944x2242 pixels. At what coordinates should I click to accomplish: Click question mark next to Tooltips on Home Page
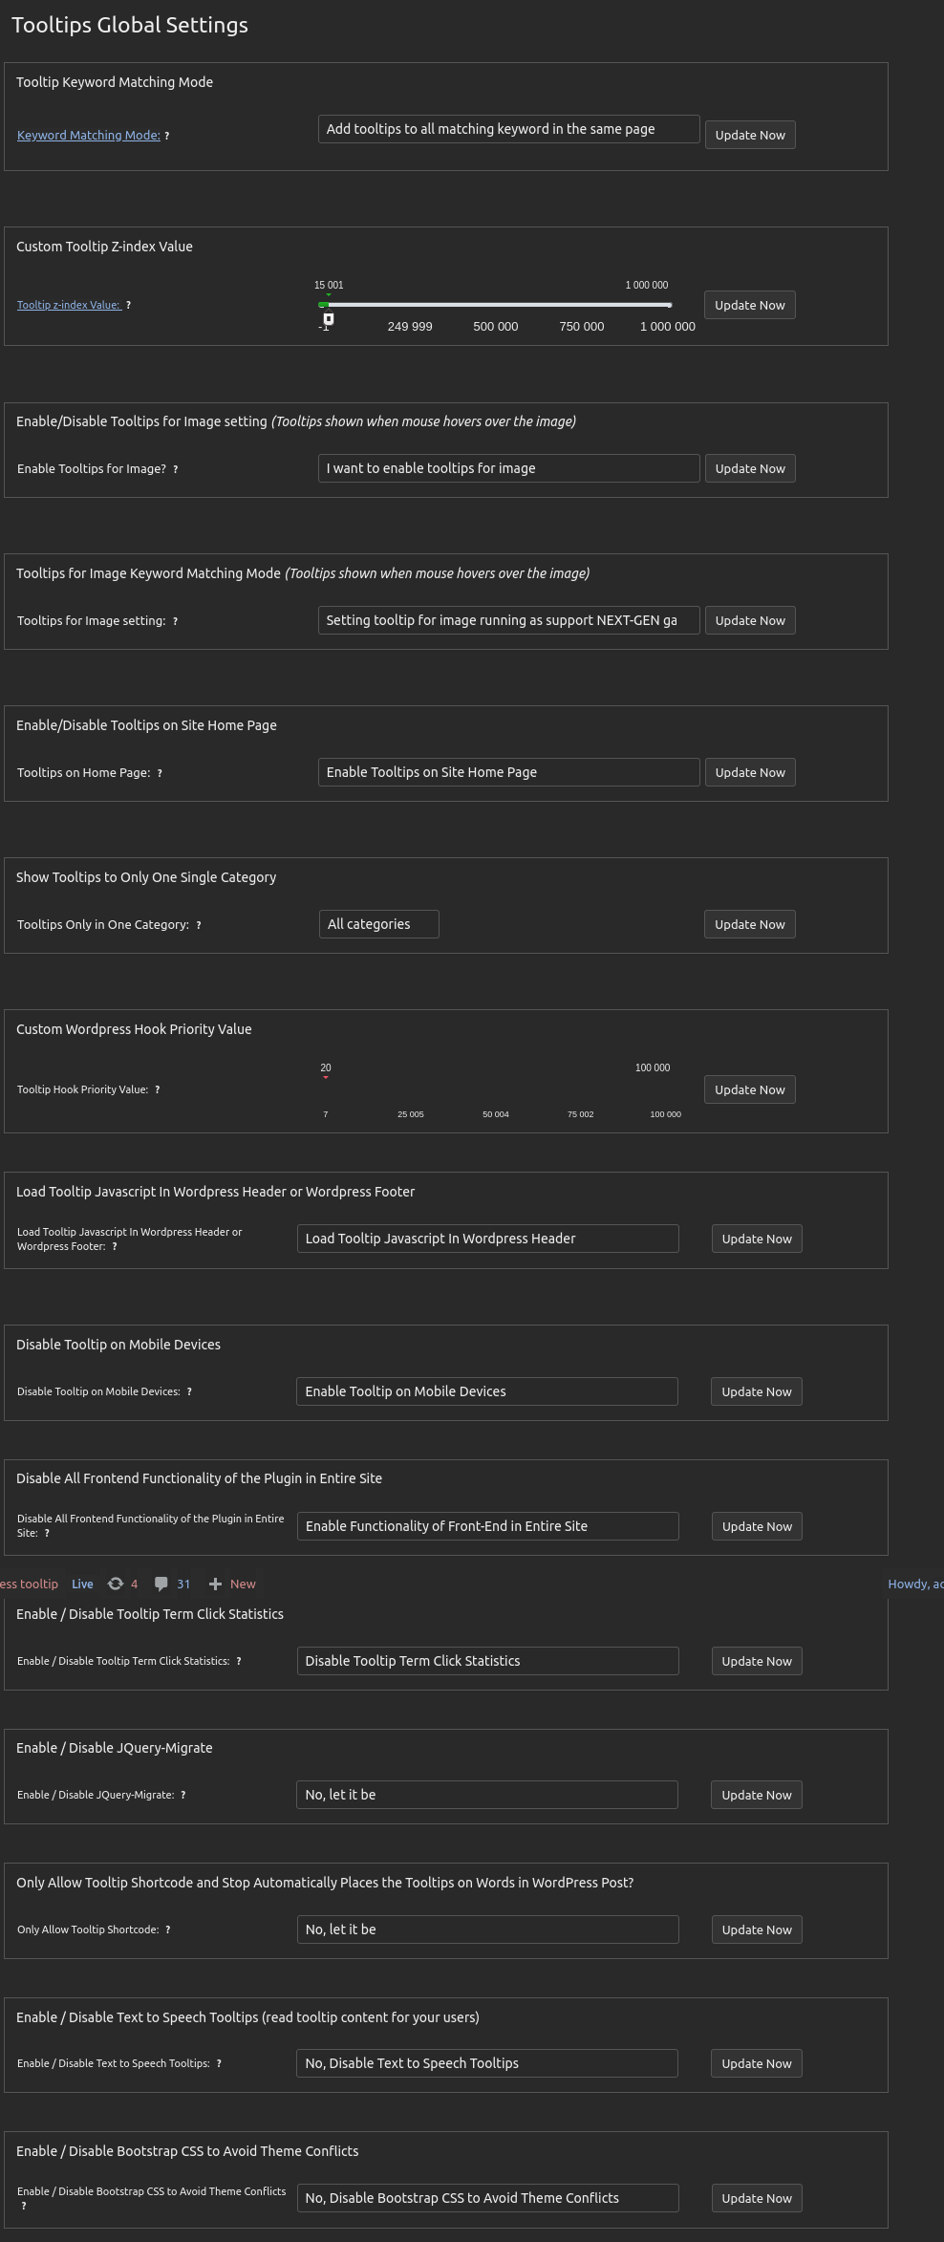[160, 773]
